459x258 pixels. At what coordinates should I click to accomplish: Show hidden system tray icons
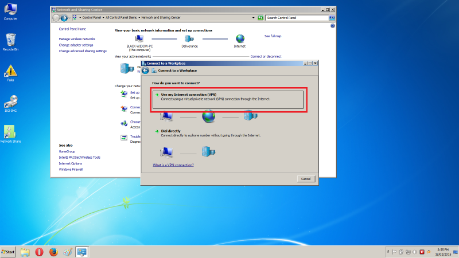(x=389, y=252)
